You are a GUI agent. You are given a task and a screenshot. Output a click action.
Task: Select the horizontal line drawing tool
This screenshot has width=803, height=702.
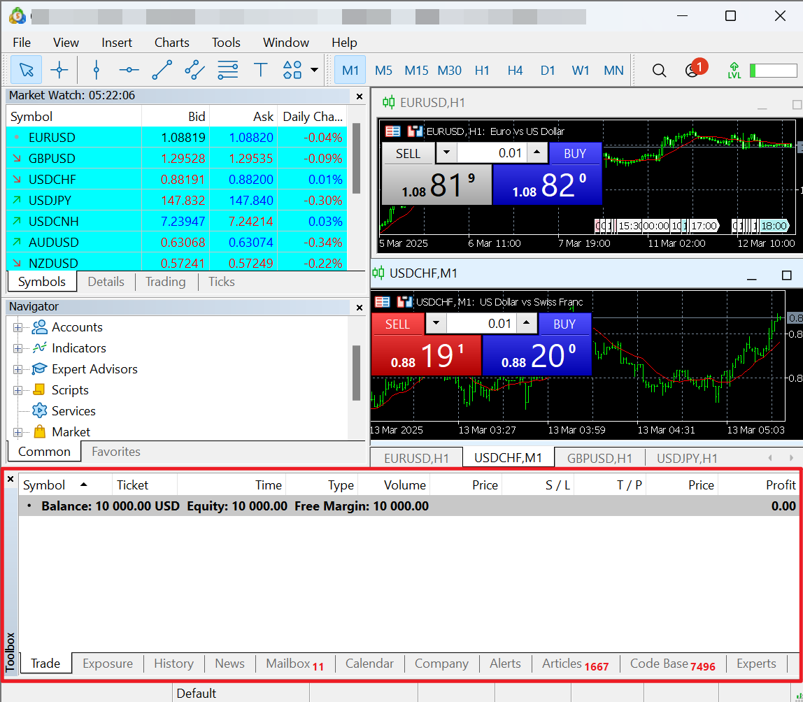pyautogui.click(x=129, y=70)
